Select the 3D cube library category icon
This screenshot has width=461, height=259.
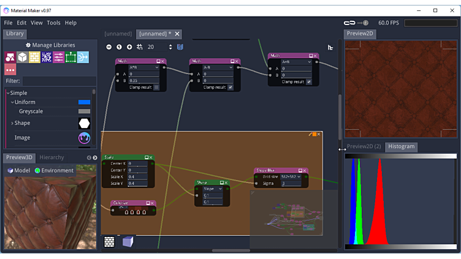(22, 58)
